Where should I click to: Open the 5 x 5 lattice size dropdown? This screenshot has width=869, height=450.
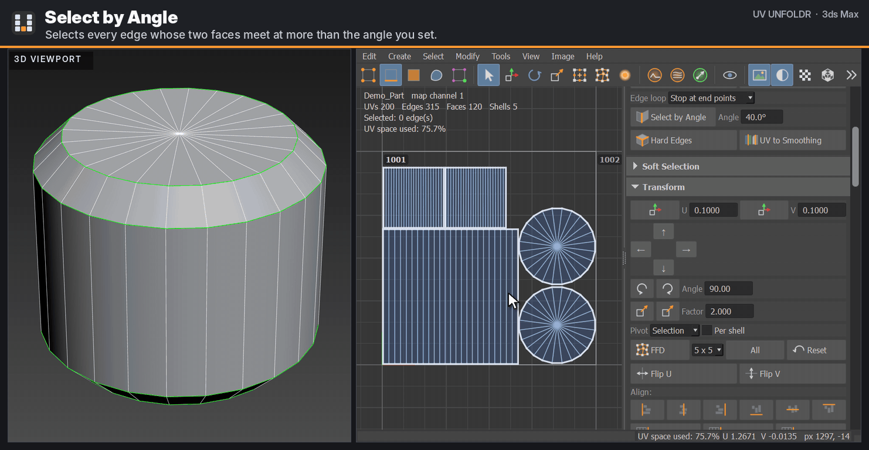[x=708, y=350]
